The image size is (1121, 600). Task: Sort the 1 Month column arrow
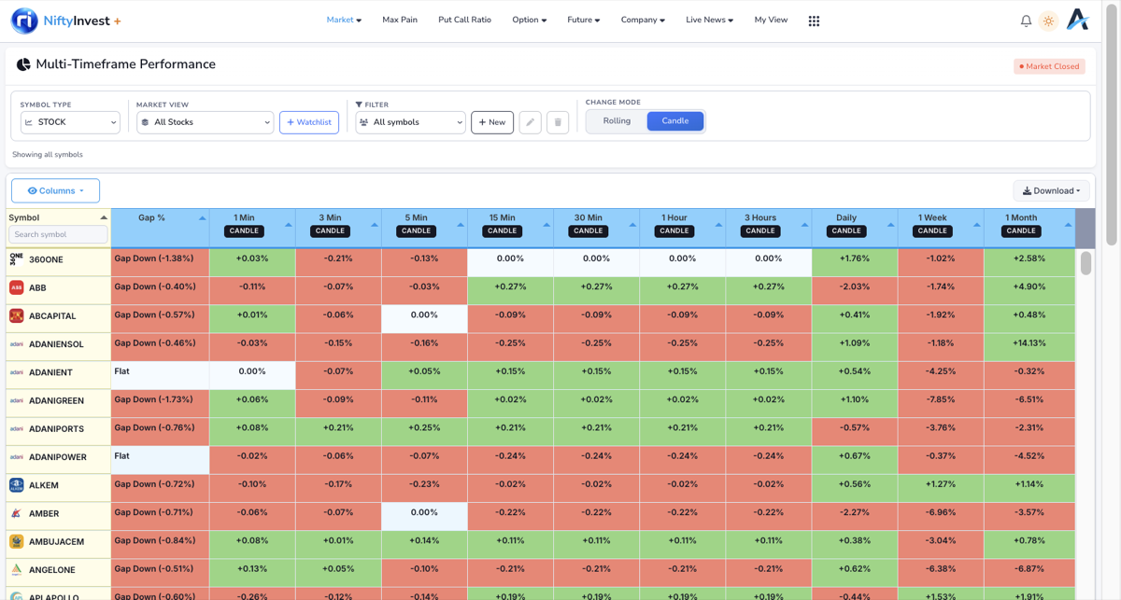coord(1068,225)
